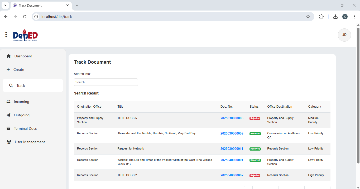Click the Terminal Docs archive icon
This screenshot has height=189, width=360.
coord(8,128)
